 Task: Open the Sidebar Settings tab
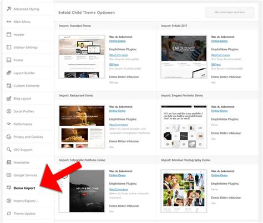tap(29, 47)
